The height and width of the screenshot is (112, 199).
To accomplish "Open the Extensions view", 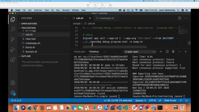I will [13, 59].
